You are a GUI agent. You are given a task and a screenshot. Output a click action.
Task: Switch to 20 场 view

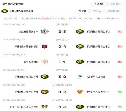click(x=115, y=4)
